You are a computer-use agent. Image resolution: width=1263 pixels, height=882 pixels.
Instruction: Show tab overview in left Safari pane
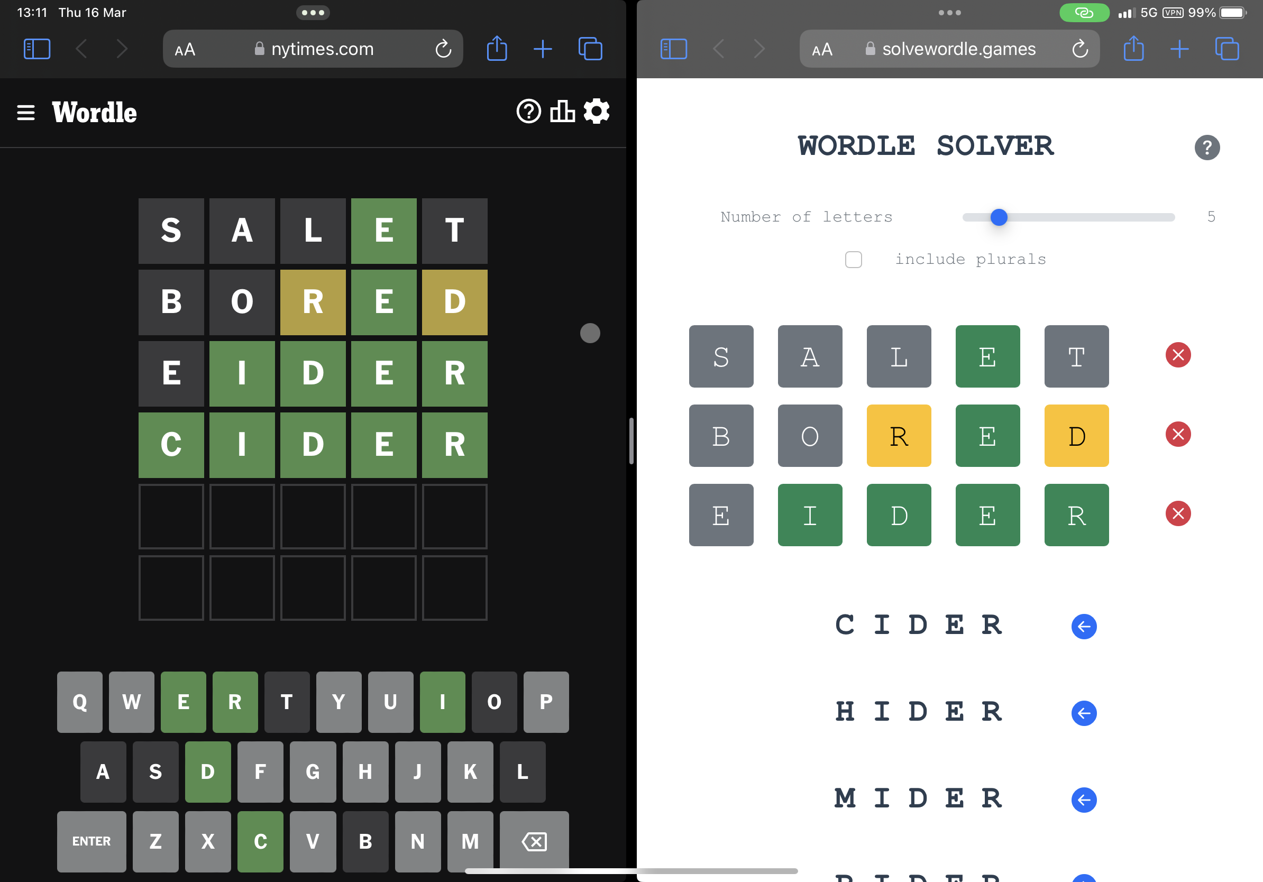click(x=590, y=49)
